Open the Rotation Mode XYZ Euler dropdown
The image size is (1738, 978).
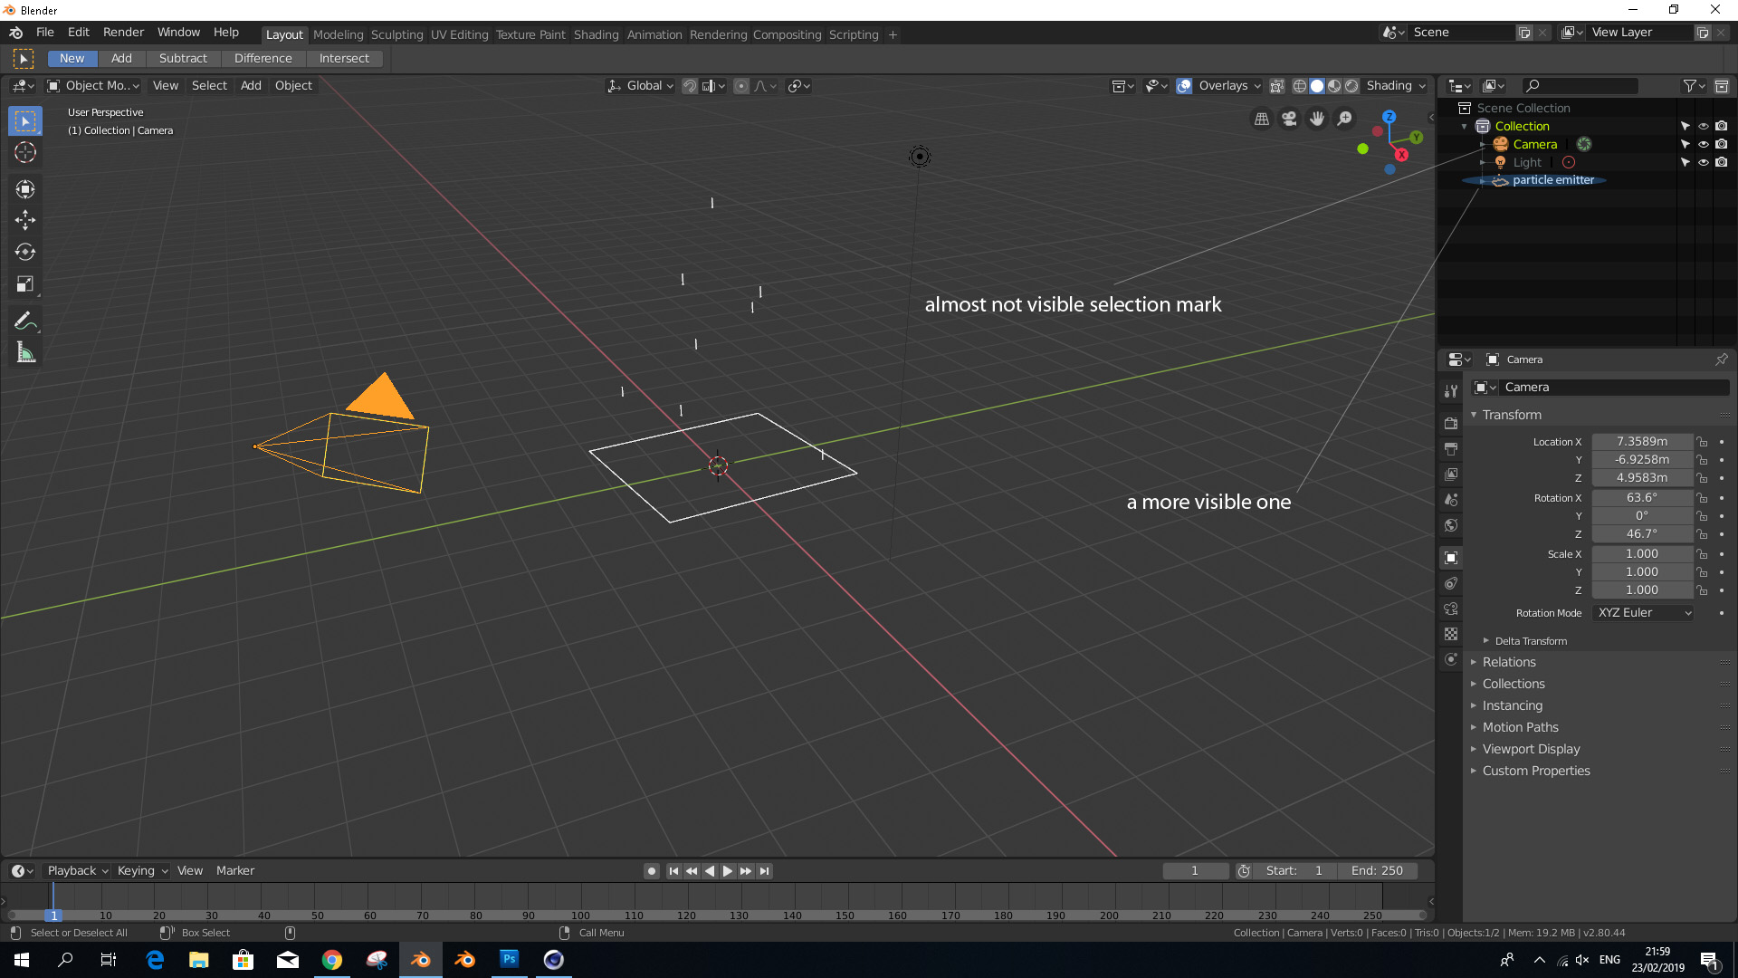click(x=1643, y=613)
